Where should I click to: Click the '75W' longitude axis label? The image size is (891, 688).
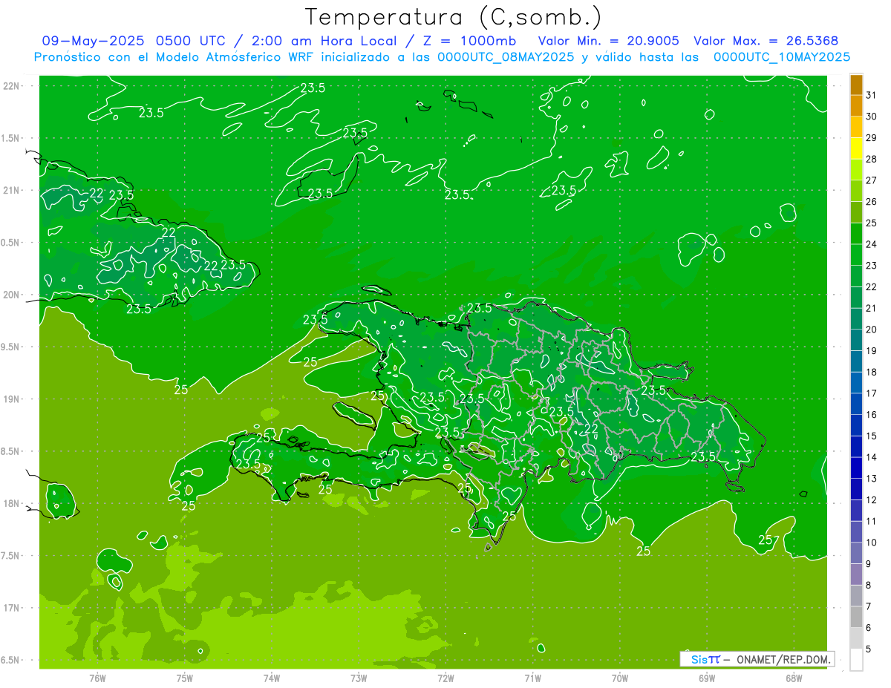point(185,678)
